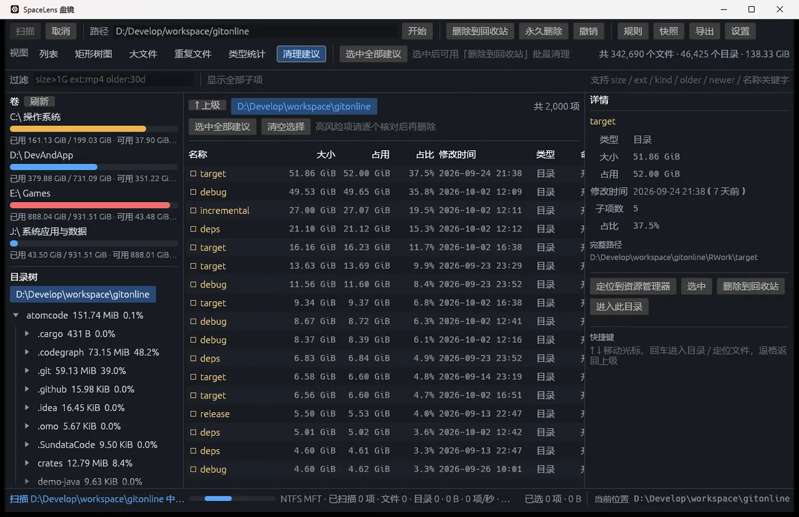Expand the crates folder in directory tree
The height and width of the screenshot is (517, 799).
point(27,463)
